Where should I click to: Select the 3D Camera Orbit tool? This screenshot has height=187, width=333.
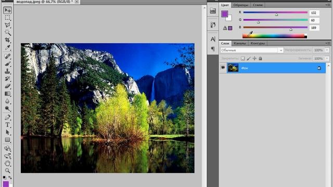click(x=7, y=156)
